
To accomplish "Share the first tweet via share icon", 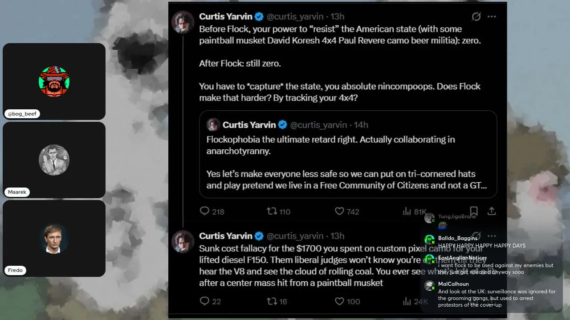I will (492, 211).
